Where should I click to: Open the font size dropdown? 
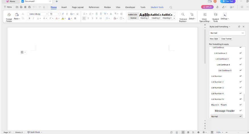click(58, 14)
